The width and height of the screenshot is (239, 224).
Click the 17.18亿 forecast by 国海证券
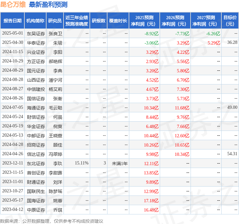[151, 201]
